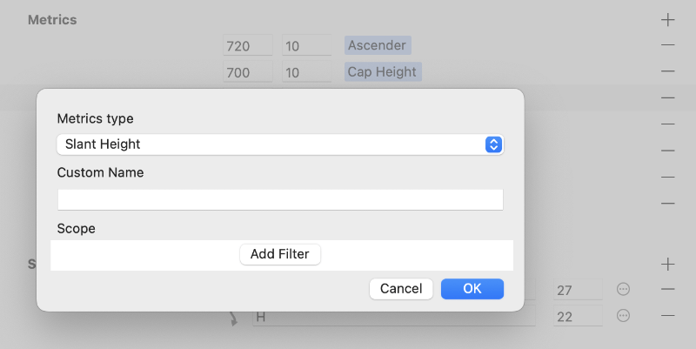Open the Slant Height metrics type dropdown

pyautogui.click(x=280, y=144)
